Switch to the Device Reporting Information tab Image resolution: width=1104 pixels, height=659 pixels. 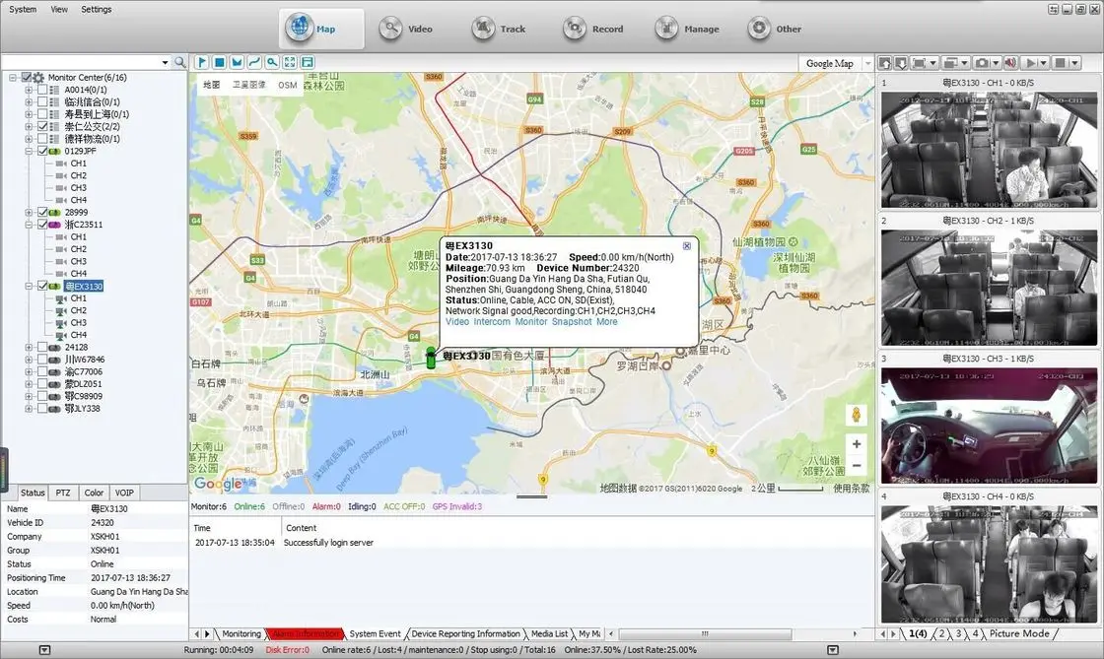tap(465, 633)
